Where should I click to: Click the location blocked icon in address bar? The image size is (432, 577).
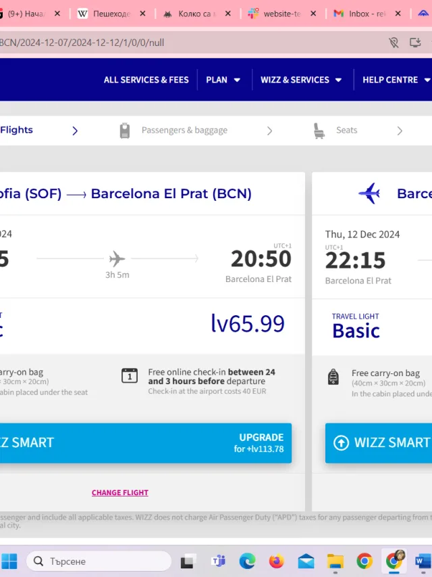coord(394,43)
